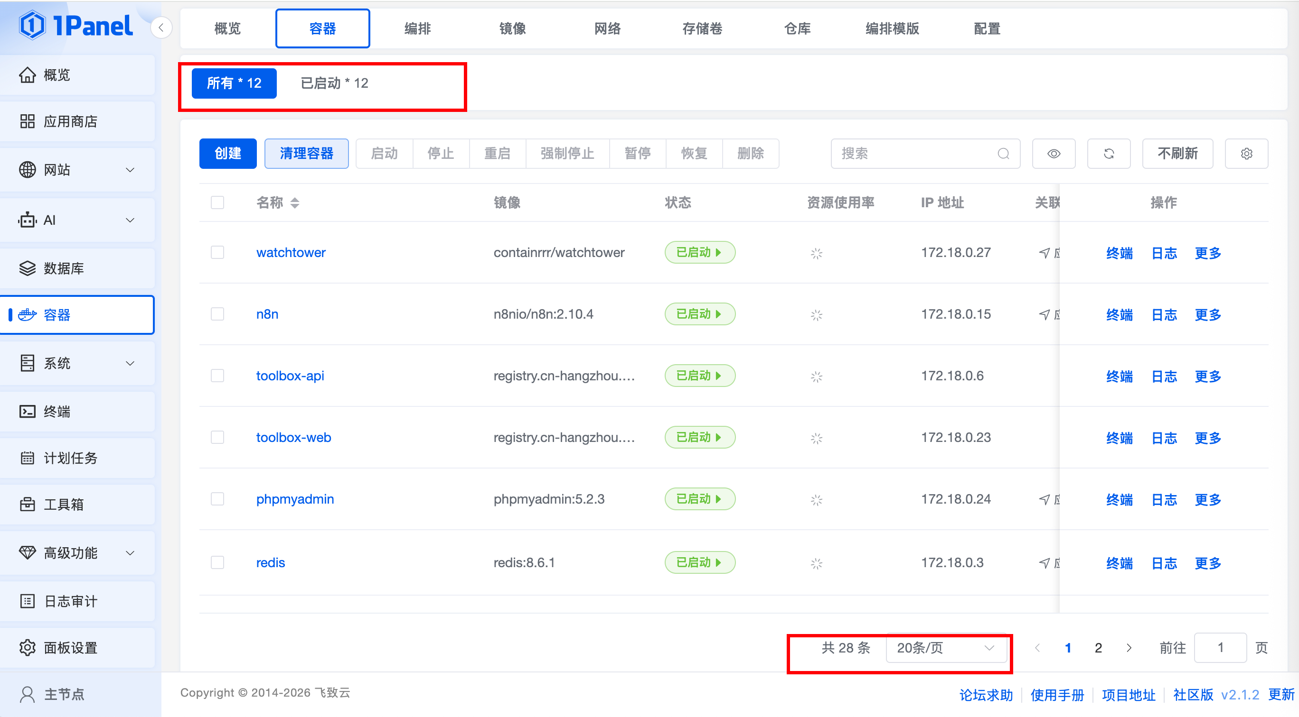Click the refresh icon button in toolbar
Image resolution: width=1299 pixels, height=717 pixels.
point(1109,154)
